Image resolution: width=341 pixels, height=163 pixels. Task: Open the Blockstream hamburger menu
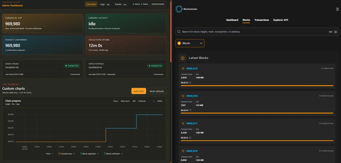point(337,9)
